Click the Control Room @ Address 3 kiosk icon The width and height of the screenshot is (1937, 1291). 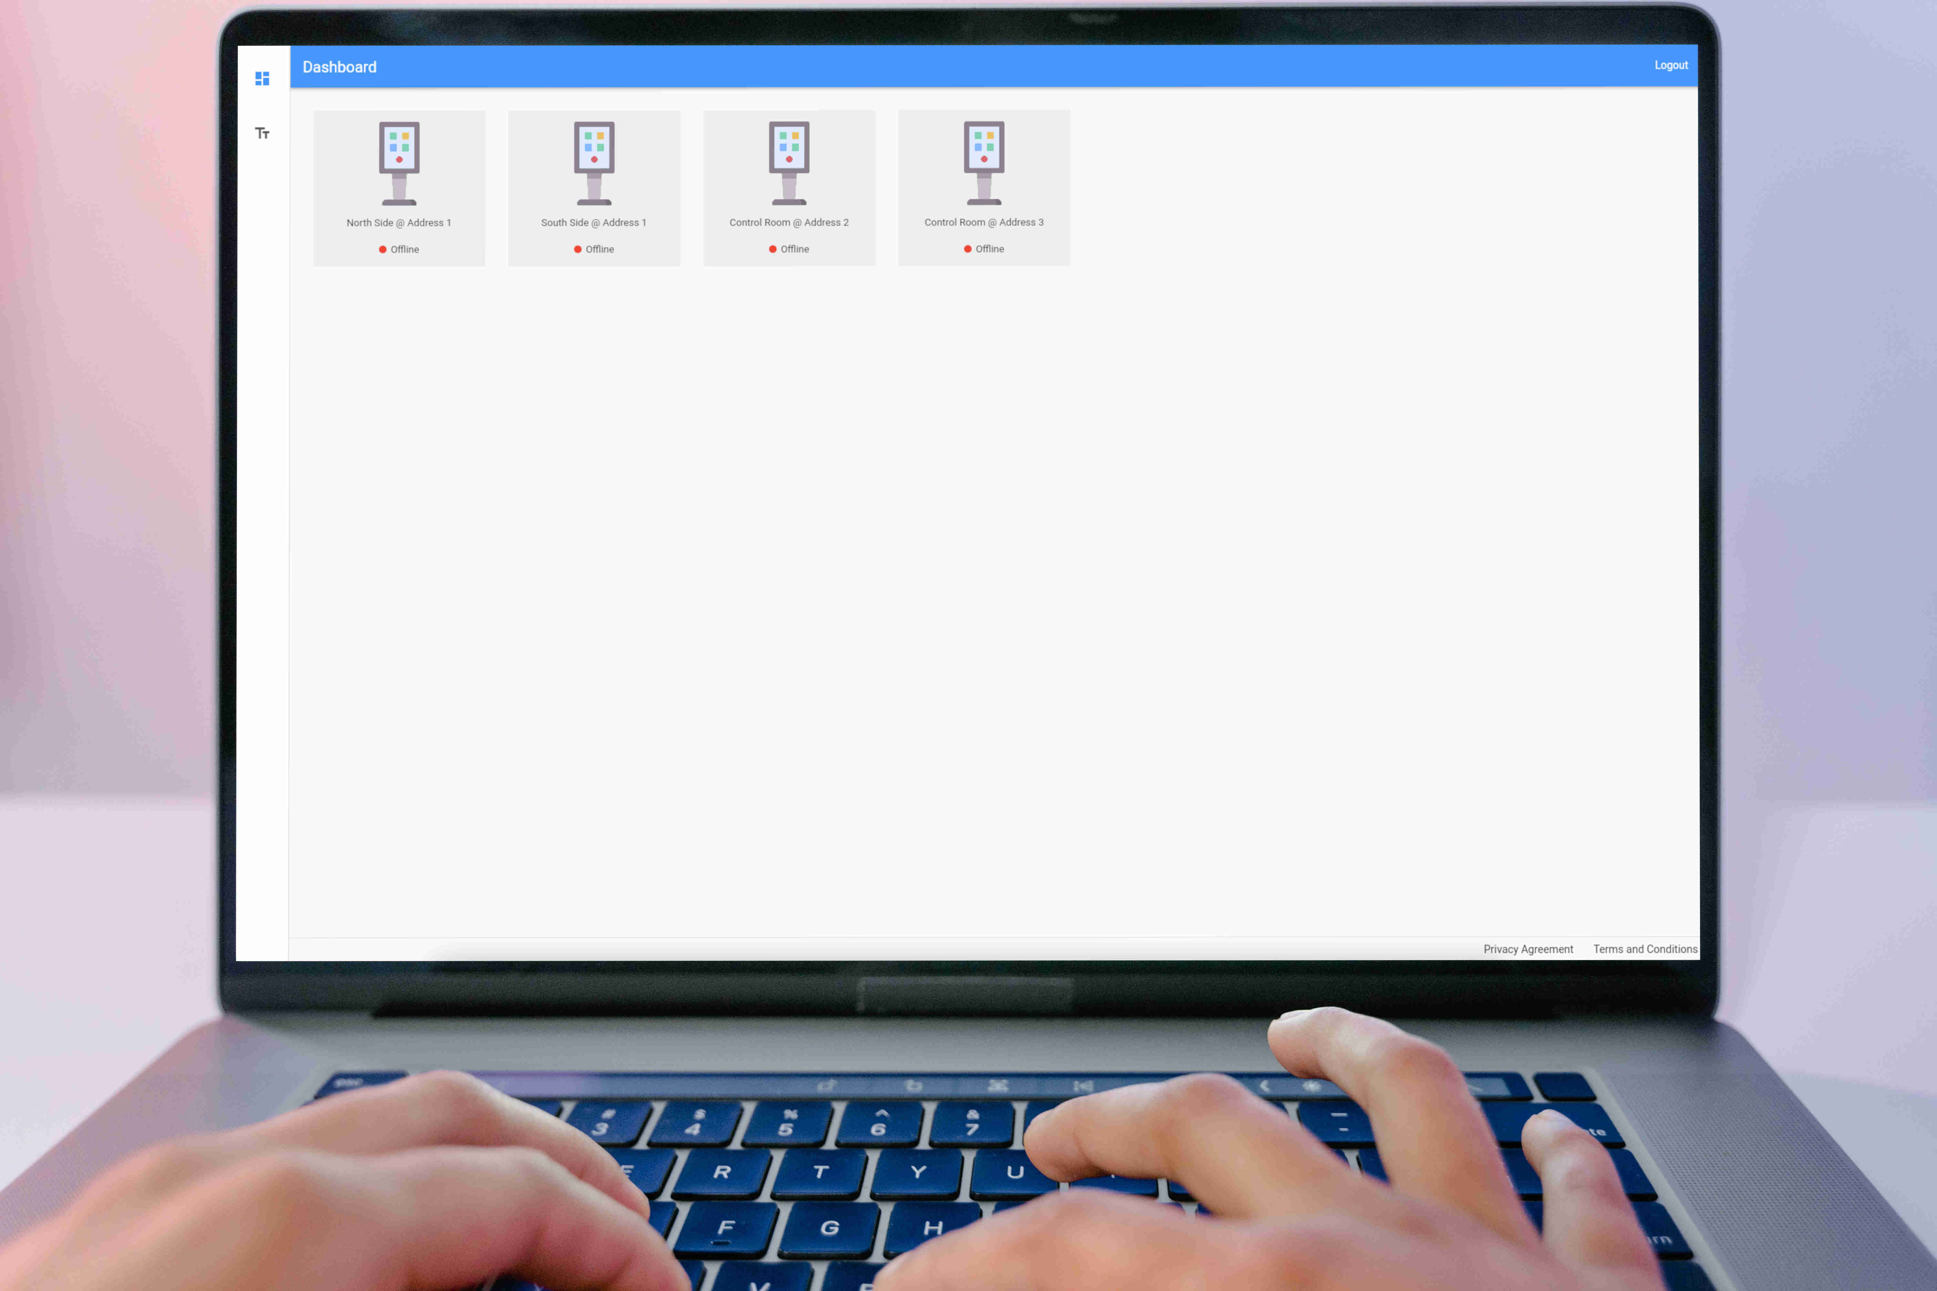[x=983, y=160]
